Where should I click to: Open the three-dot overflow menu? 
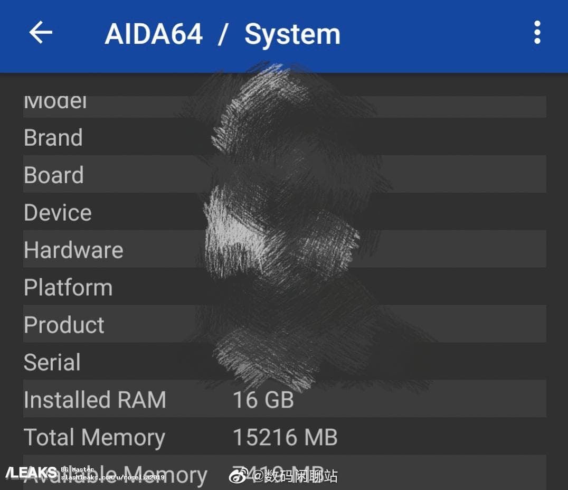pos(537,33)
